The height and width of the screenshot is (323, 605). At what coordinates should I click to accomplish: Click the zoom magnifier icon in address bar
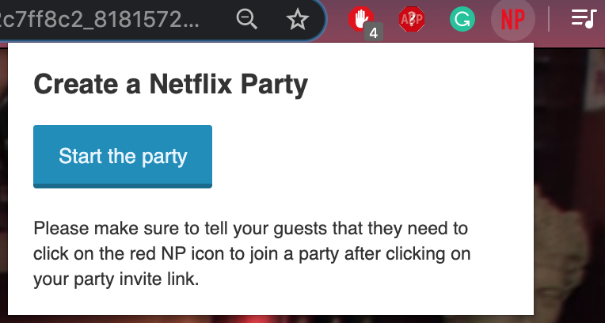pos(248,20)
